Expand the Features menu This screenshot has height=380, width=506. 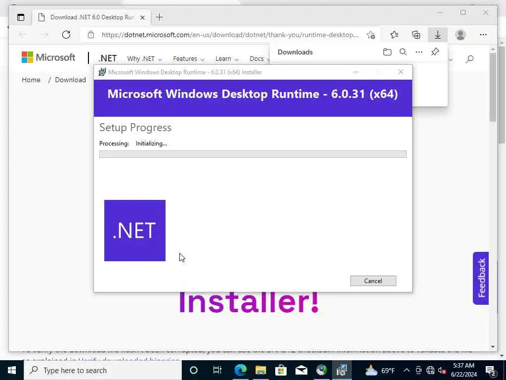pyautogui.click(x=189, y=59)
